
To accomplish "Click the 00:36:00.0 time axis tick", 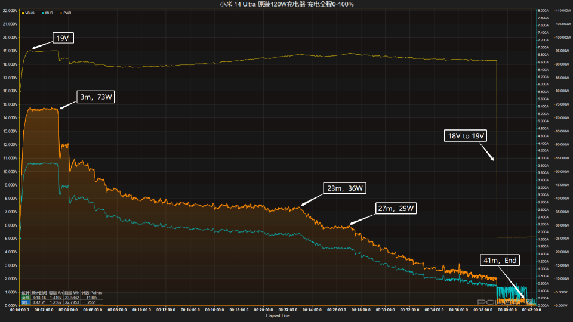I will click(458, 309).
